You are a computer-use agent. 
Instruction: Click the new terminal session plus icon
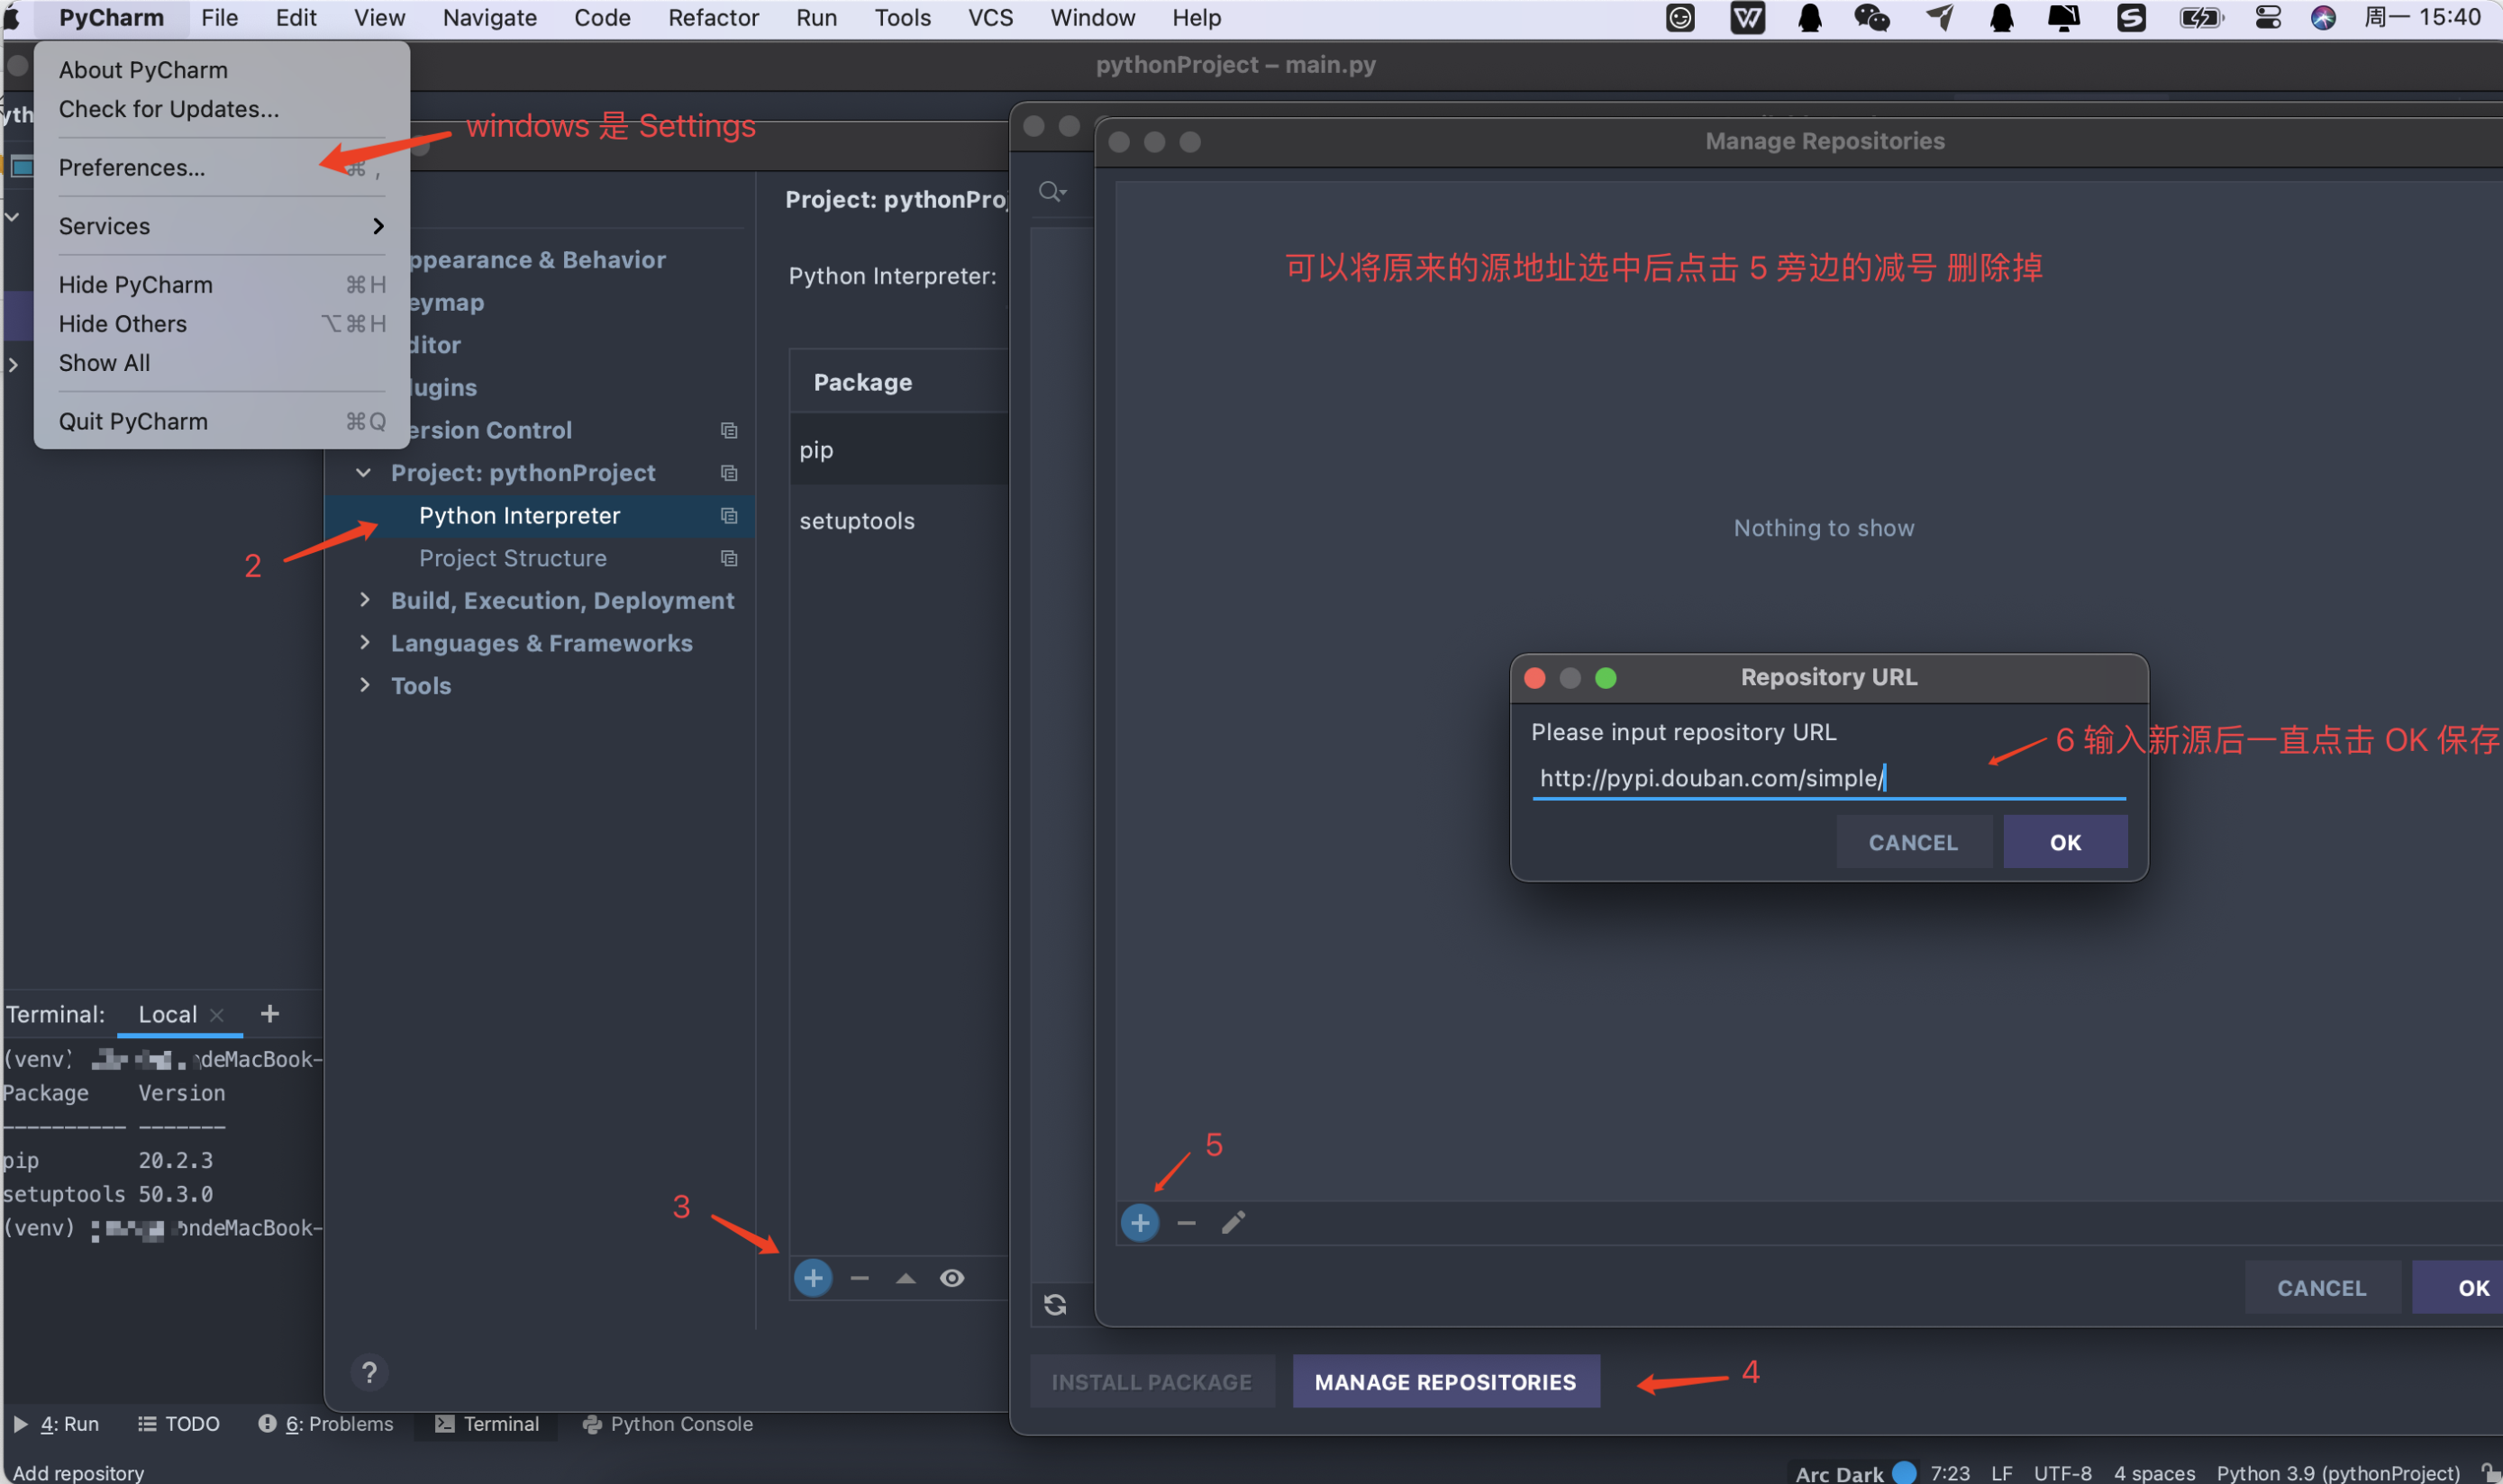coord(269,1013)
